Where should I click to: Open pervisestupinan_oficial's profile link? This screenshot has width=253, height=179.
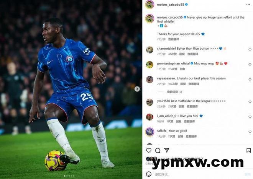pyautogui.click(x=173, y=63)
